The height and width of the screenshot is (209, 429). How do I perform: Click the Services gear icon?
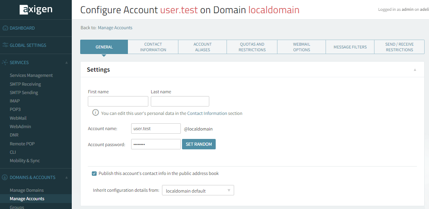[5, 62]
